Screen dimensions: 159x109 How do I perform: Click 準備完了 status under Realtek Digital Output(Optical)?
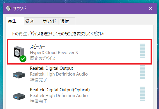click(39, 101)
